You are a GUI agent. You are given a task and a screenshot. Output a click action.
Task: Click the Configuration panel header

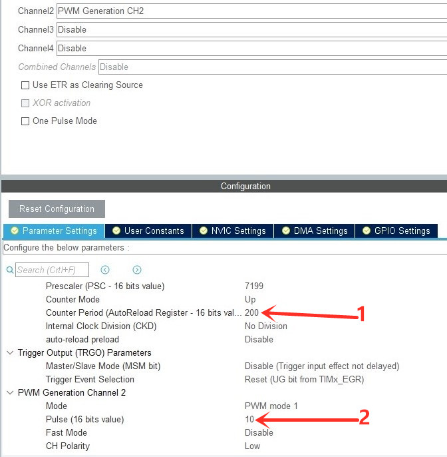point(224,186)
